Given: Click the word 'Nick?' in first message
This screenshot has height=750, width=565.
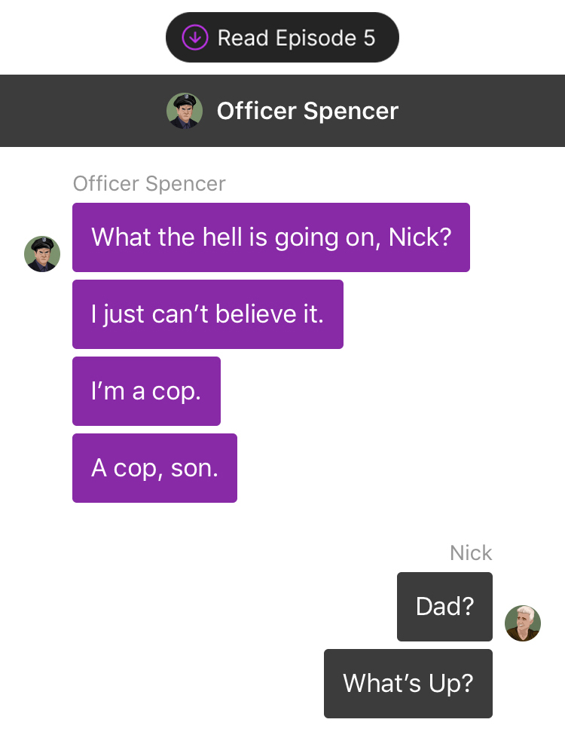Looking at the screenshot, I should pos(420,237).
